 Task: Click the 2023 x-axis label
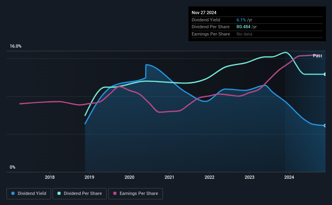point(250,177)
